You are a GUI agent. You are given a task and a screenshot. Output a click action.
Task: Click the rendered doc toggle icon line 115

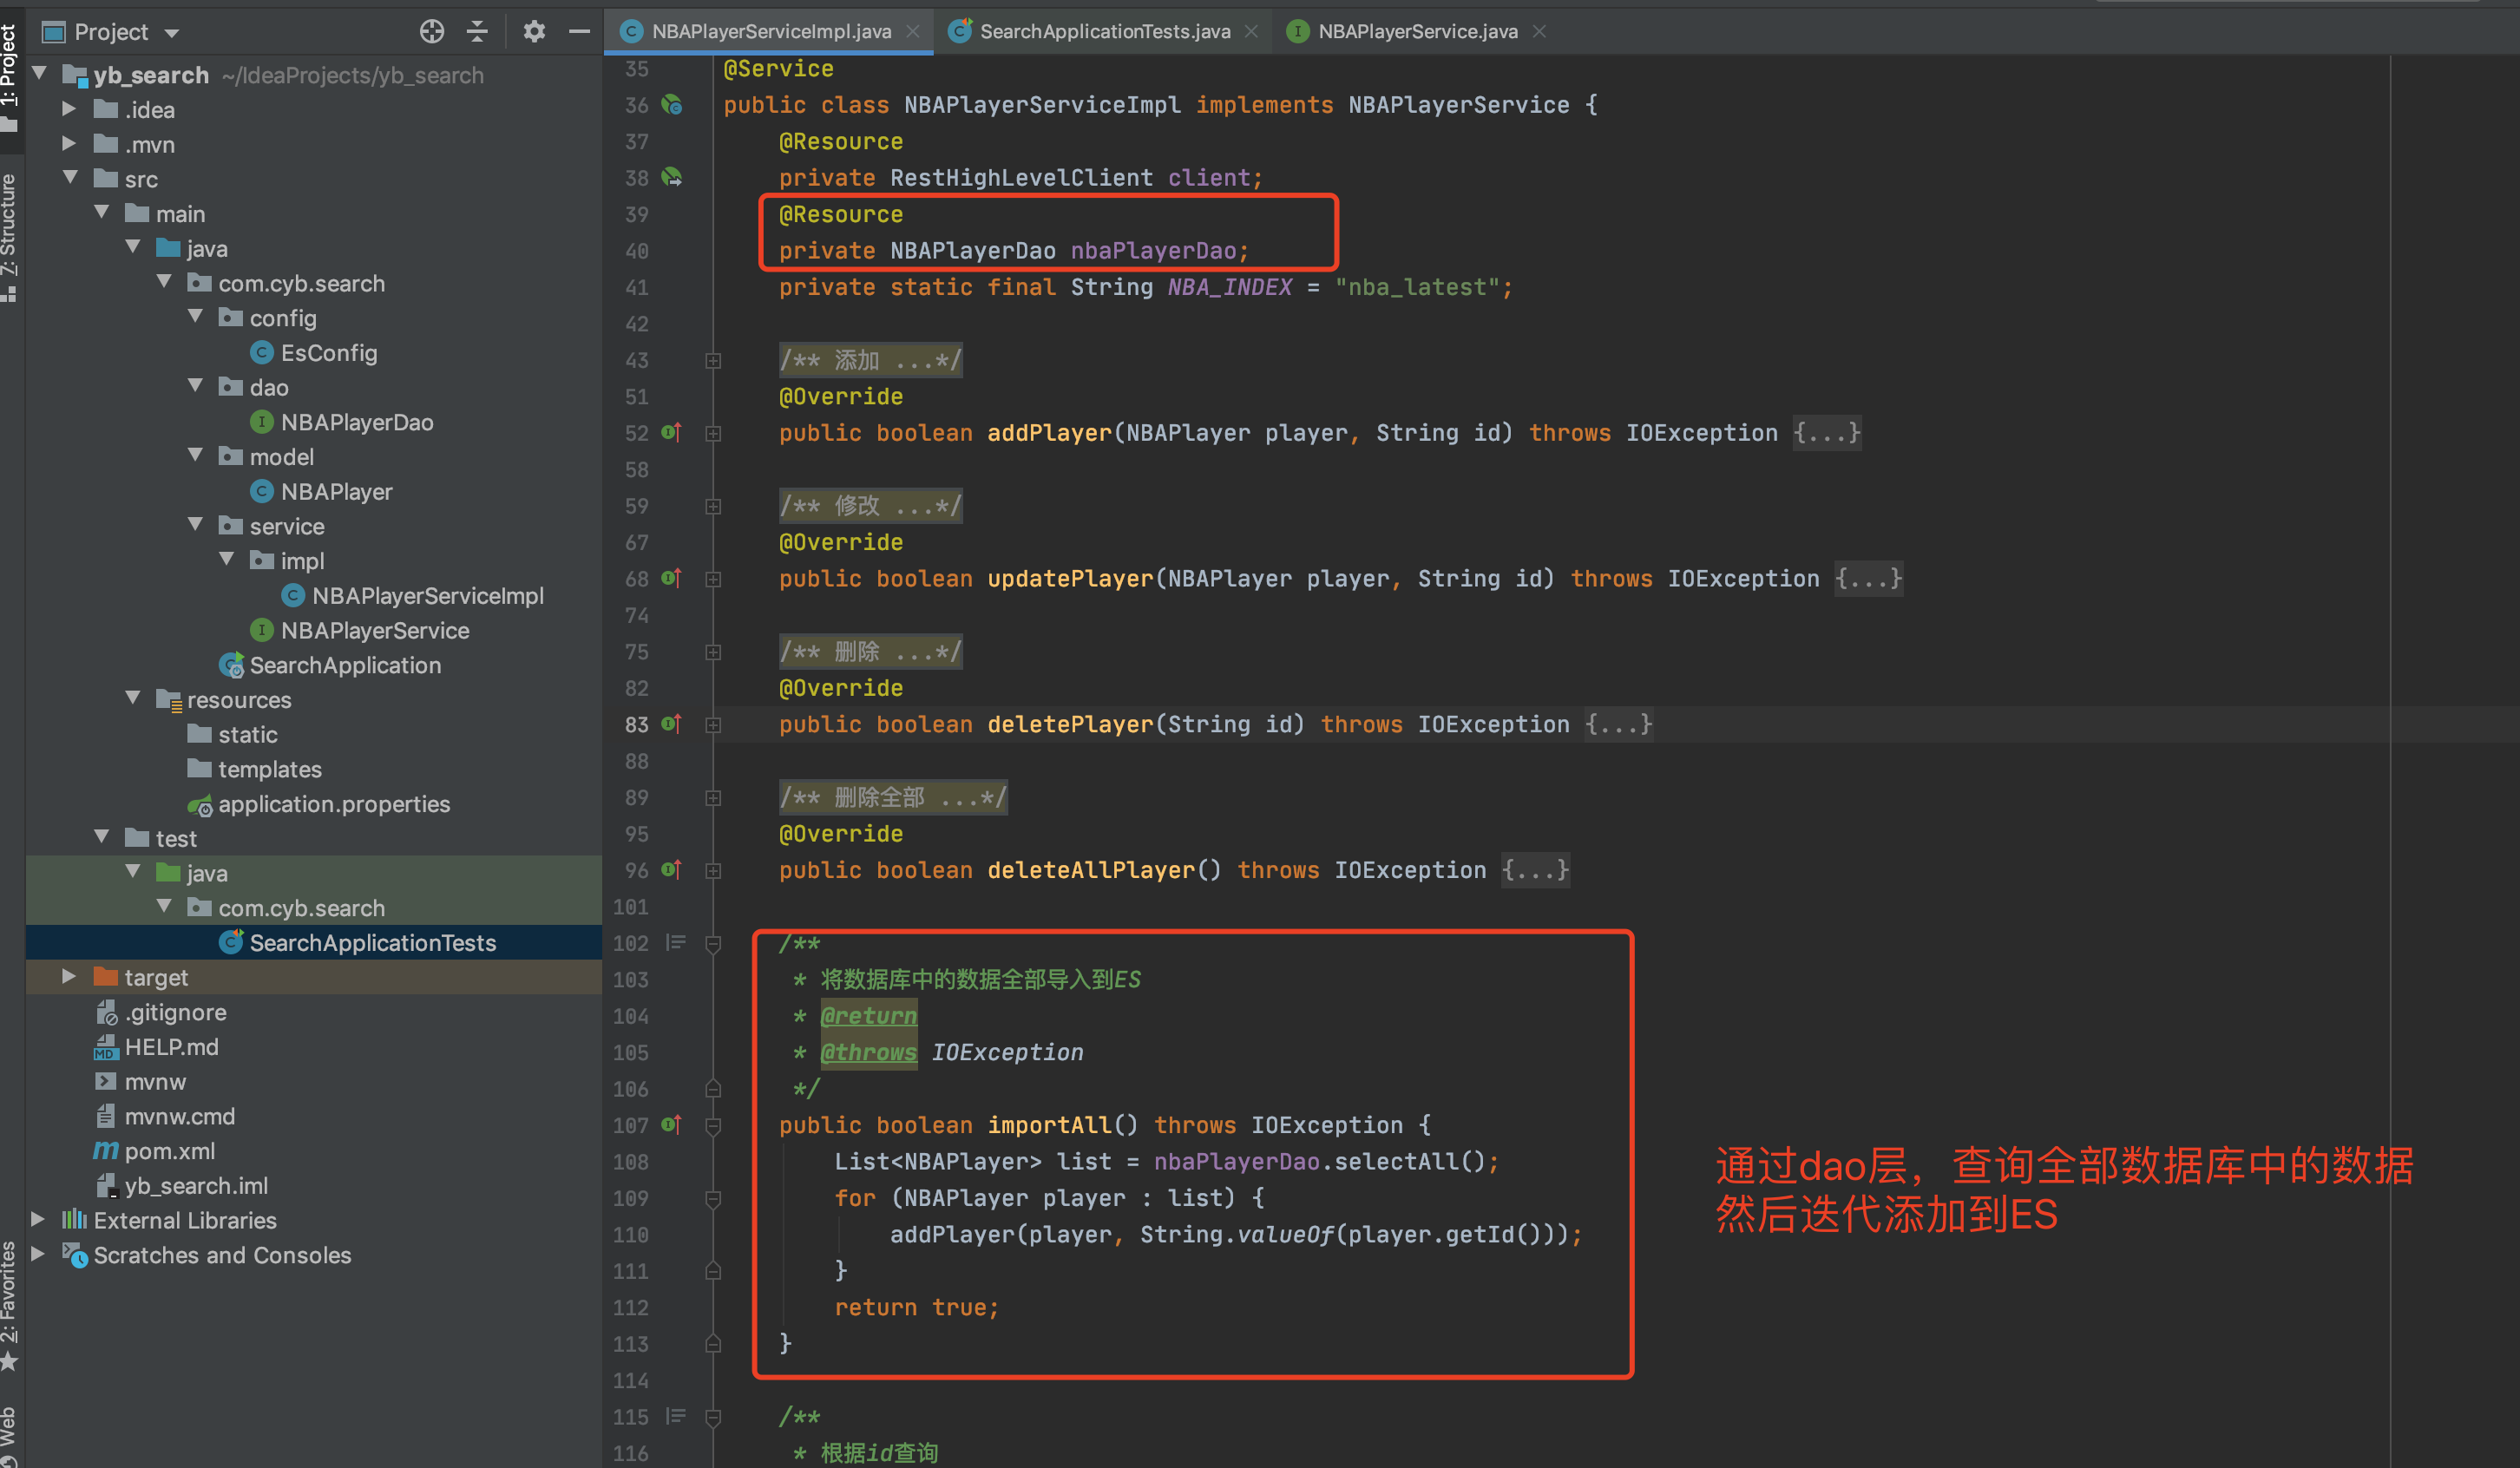[676, 1417]
